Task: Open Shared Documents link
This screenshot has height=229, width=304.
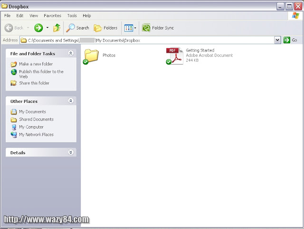Action: click(36, 119)
